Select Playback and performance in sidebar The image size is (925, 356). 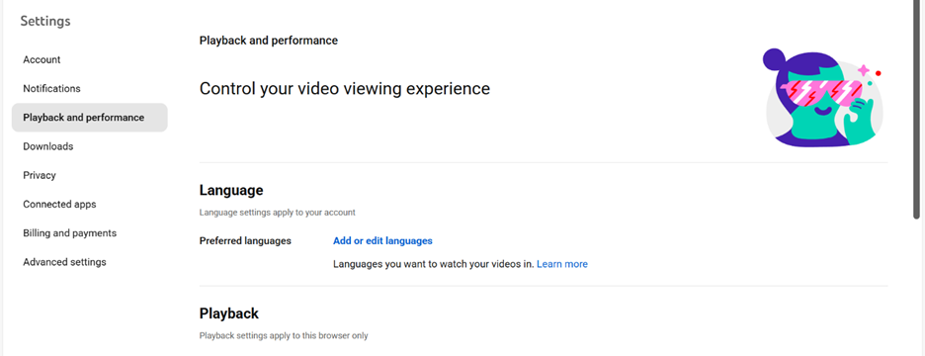tap(90, 118)
